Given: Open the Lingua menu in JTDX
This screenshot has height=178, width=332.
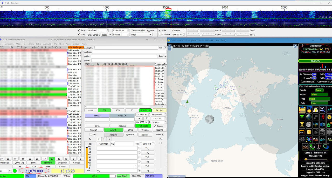Looking at the screenshot, I should [76, 44].
